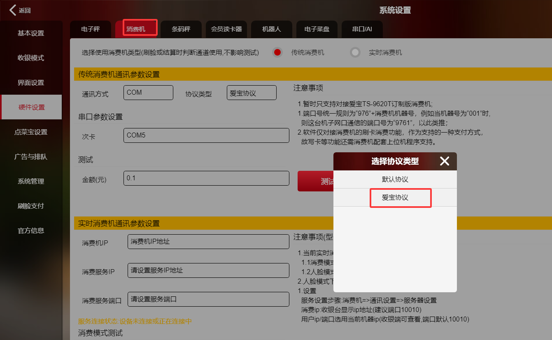Choose 爱宝协议 in the protocol list
Image resolution: width=552 pixels, height=340 pixels.
(395, 198)
